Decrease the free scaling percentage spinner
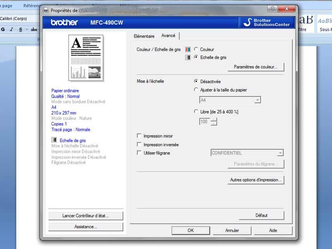The width and height of the screenshot is (332, 249). click(x=214, y=123)
